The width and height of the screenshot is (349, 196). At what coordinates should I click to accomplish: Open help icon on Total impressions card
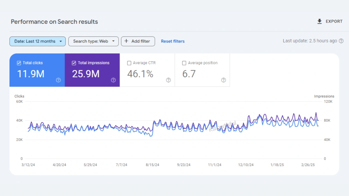coord(113,80)
